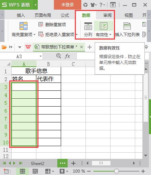The image size is (151, 175).
Task: Open the green sheet list ellipsis button
Action: pos(62,163)
